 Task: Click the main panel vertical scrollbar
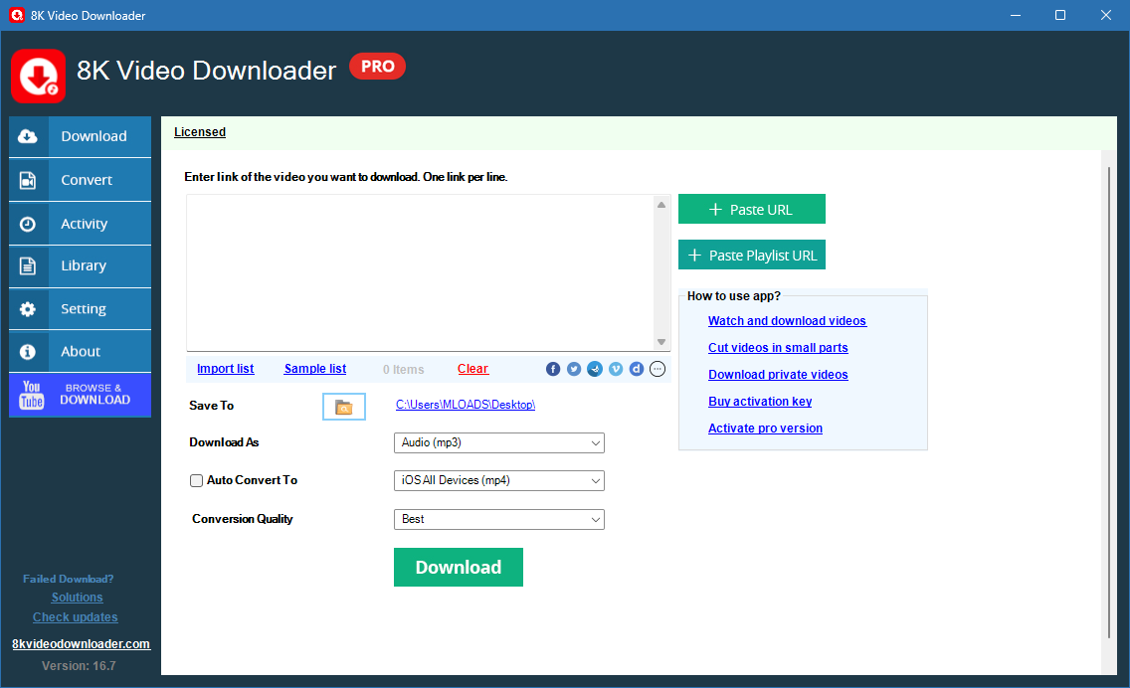[x=1108, y=404]
